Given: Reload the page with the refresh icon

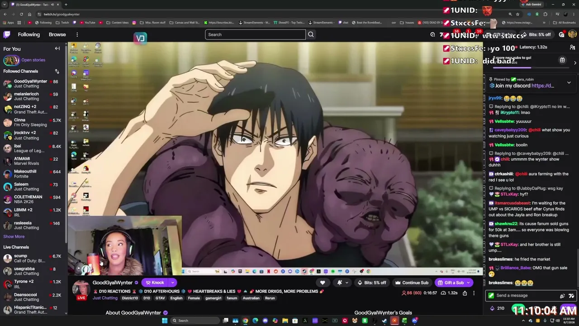Looking at the screenshot, I should [x=21, y=14].
